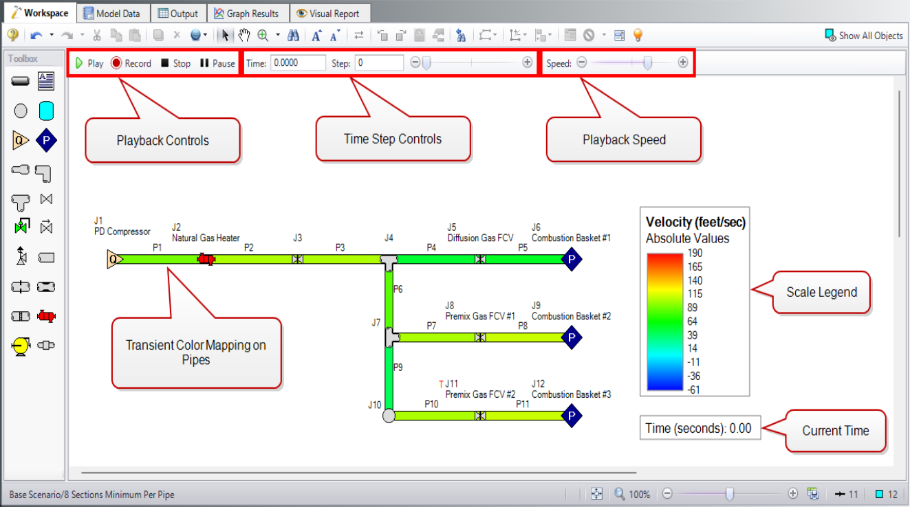Select the Assigned Flow junction tool
The height and width of the screenshot is (507, 910).
[20, 139]
